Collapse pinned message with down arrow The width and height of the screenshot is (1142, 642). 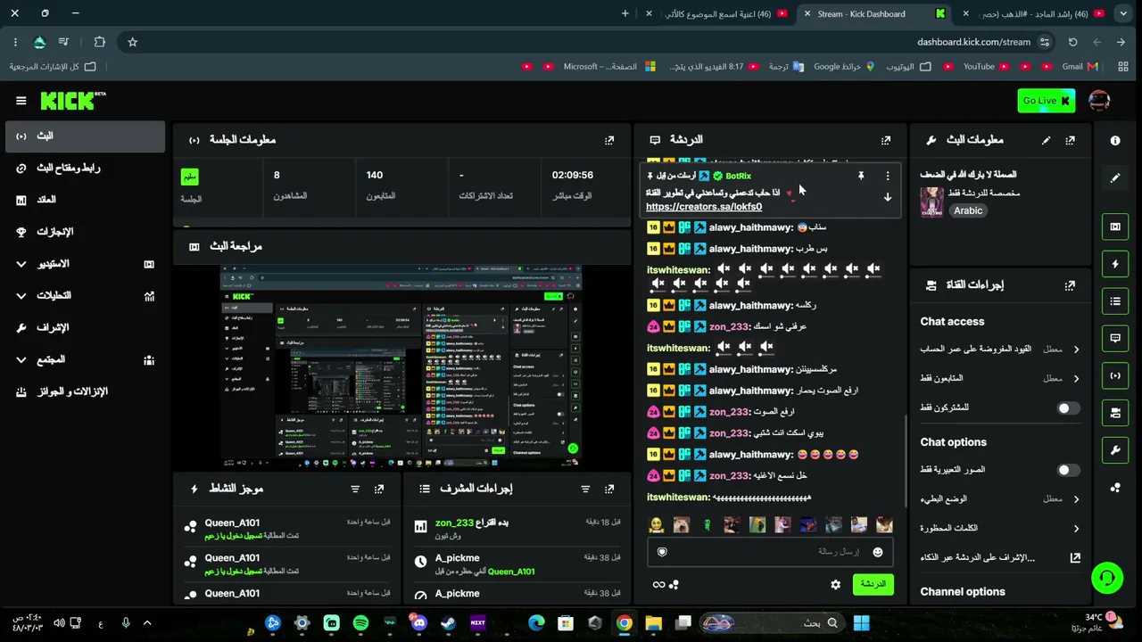887,197
